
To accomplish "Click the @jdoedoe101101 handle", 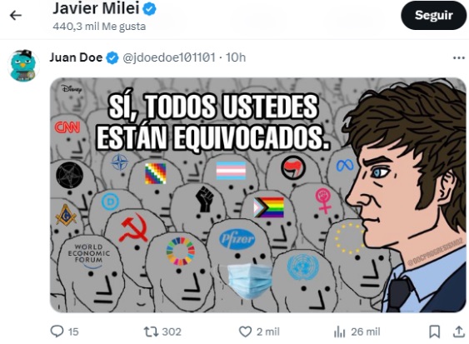I will click(x=169, y=57).
